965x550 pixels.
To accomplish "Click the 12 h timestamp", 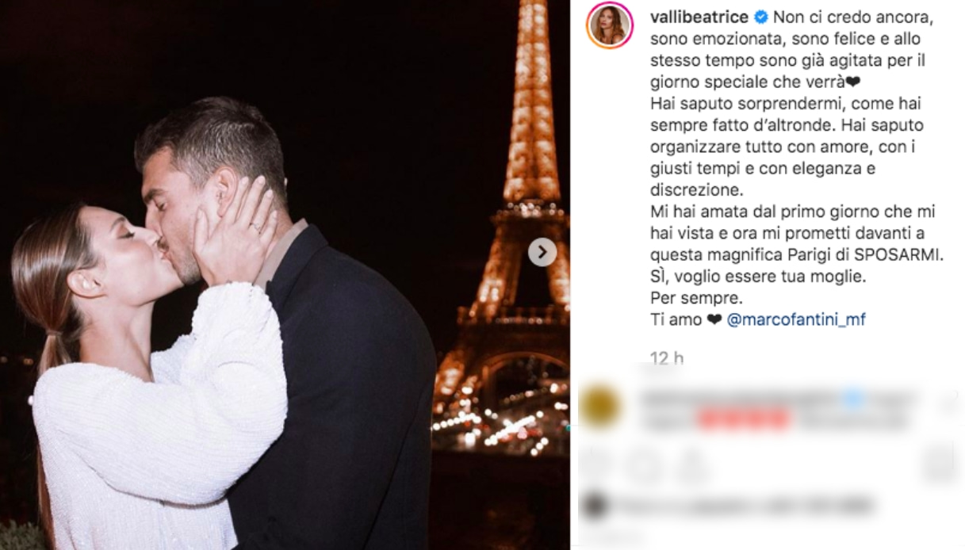I will 666,358.
